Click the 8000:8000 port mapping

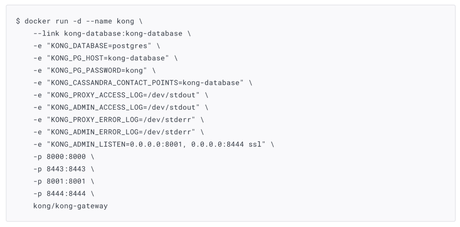tap(66, 157)
